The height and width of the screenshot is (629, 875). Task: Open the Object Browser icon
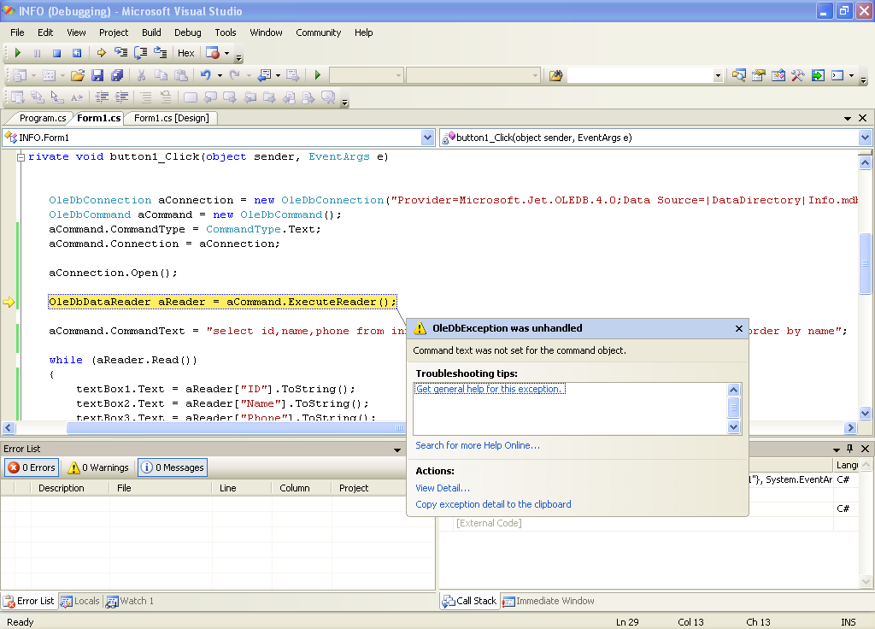[x=778, y=75]
